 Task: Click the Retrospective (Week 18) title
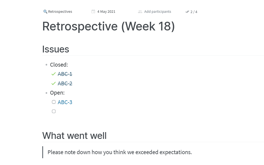coord(108,26)
